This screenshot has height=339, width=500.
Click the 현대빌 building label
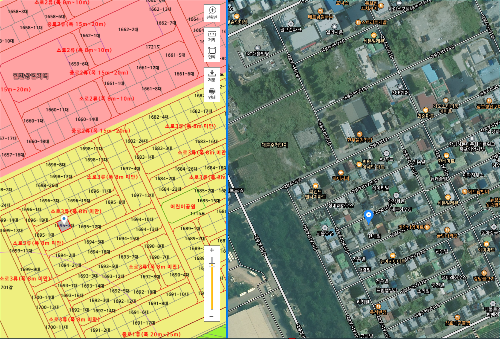pyautogui.click(x=374, y=236)
